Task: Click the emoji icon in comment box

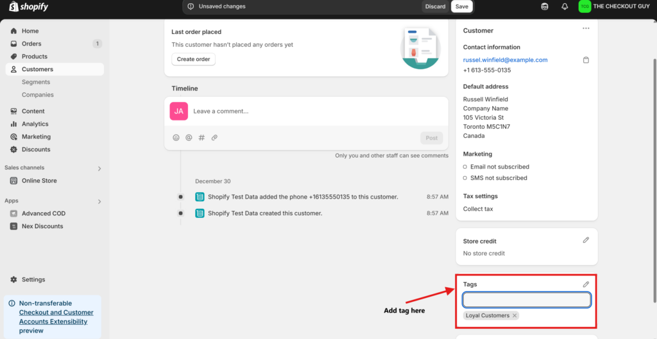Action: (176, 138)
